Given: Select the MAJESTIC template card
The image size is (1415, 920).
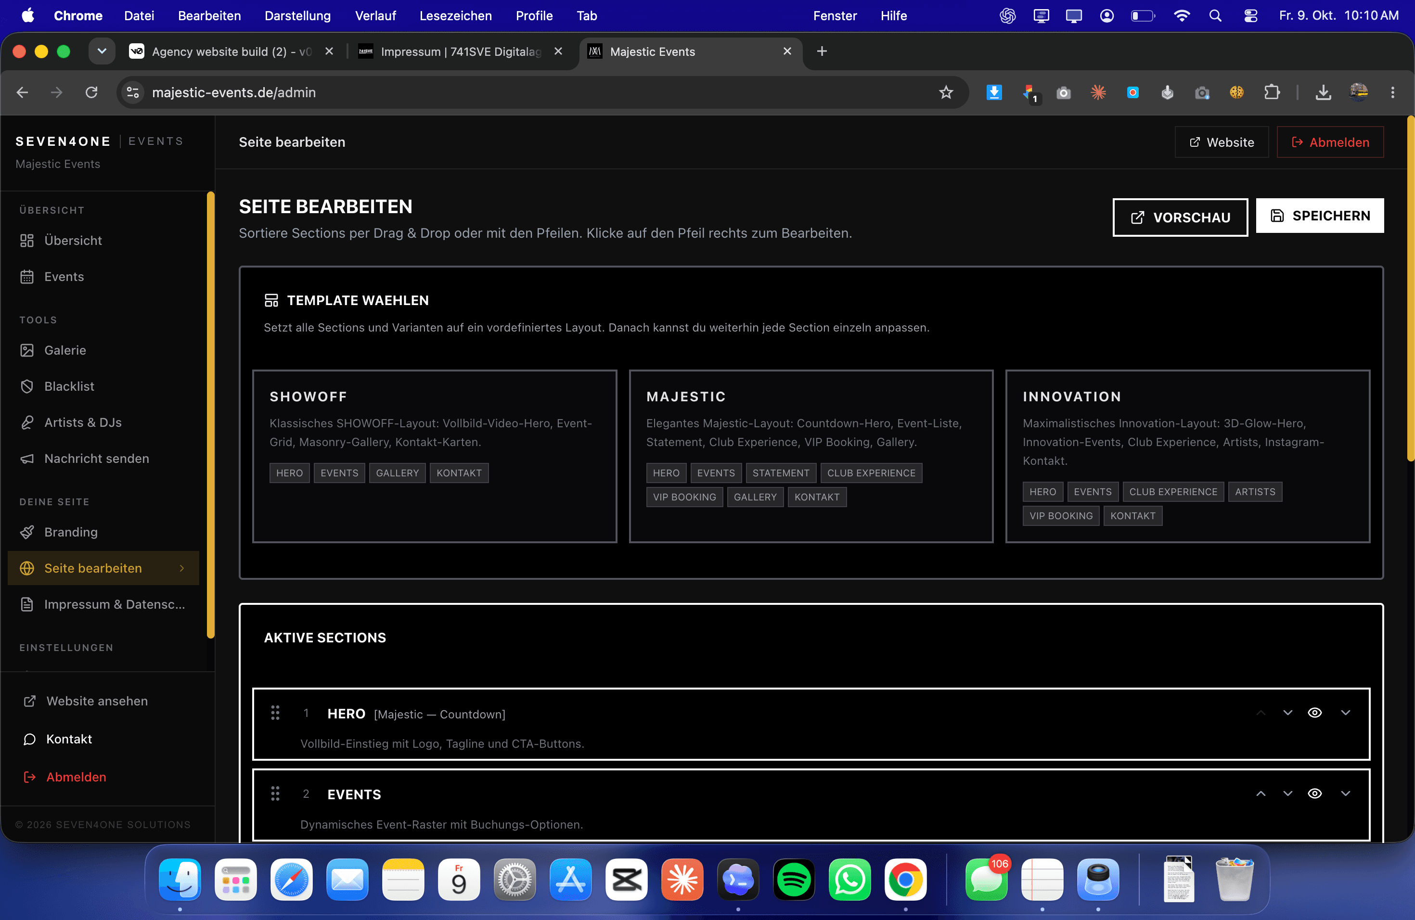Looking at the screenshot, I should (811, 456).
